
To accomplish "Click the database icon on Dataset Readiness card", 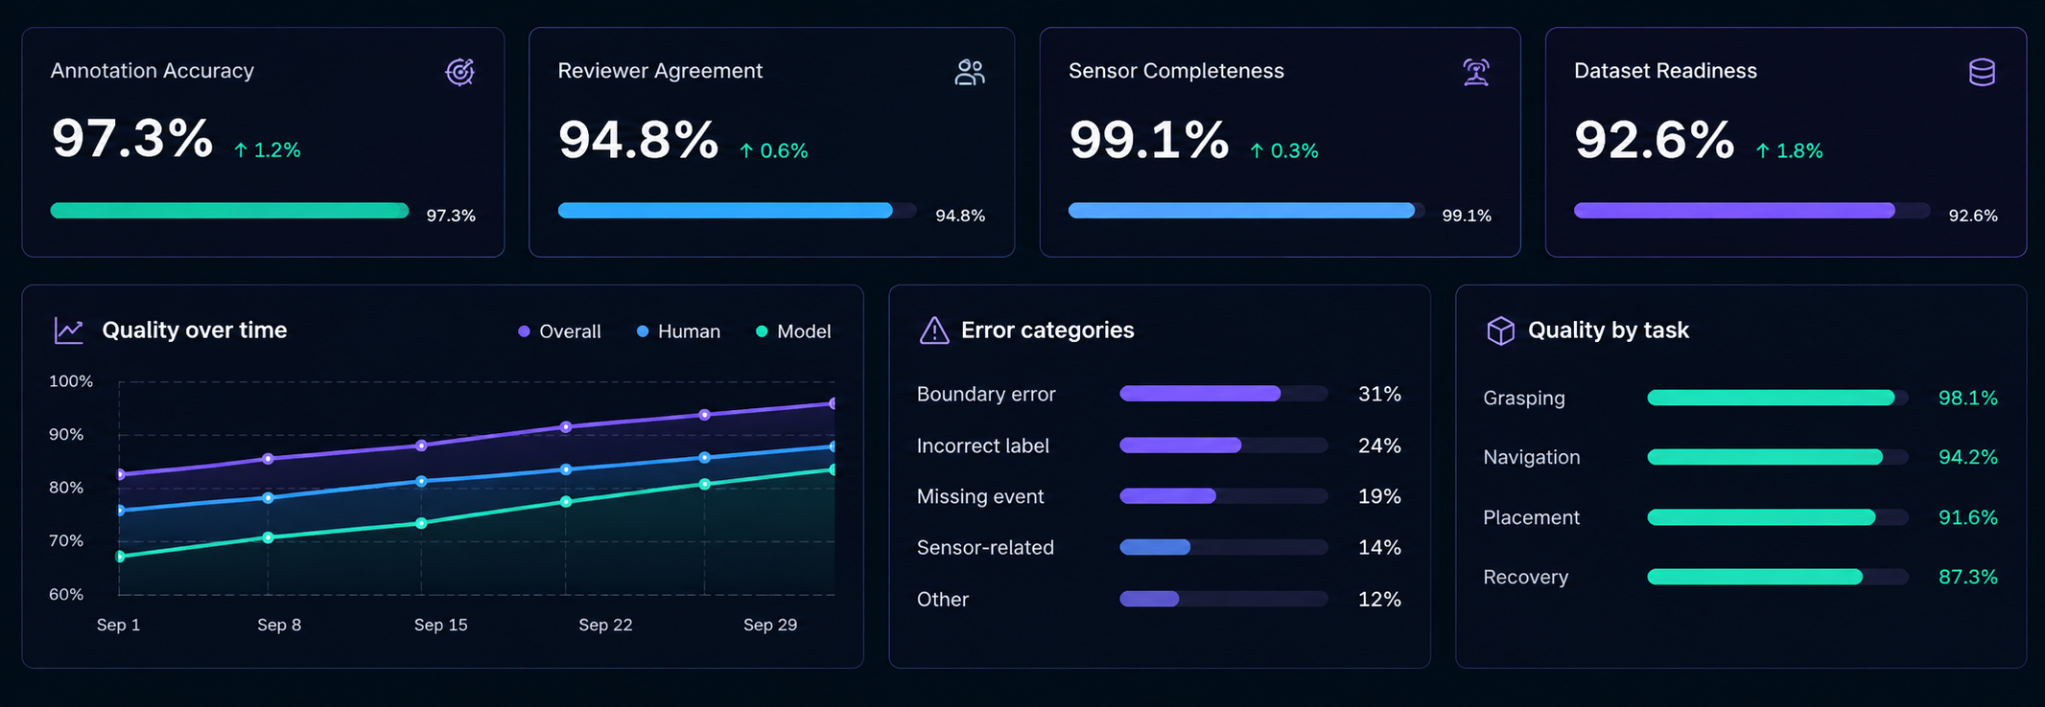I will 1982,72.
